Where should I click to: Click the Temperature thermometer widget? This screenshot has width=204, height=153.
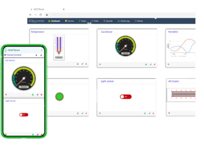[59, 47]
